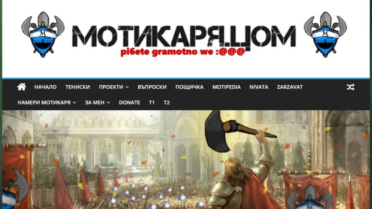The width and height of the screenshot is (372, 209).
Task: Click the red tagline under site title
Action: [183, 52]
